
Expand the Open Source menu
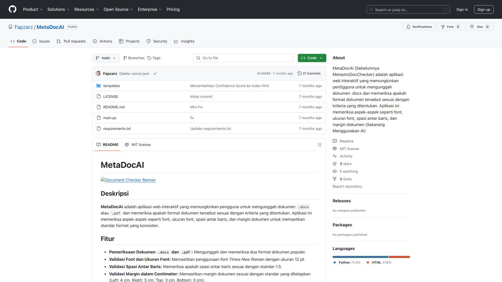[119, 9]
